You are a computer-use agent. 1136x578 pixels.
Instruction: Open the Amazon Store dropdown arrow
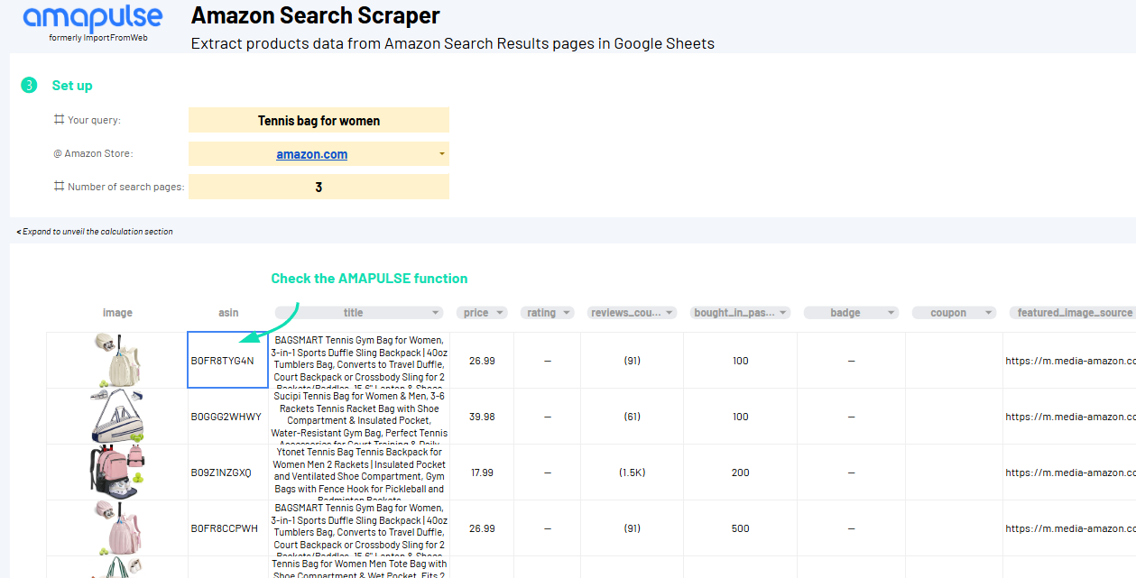point(441,154)
